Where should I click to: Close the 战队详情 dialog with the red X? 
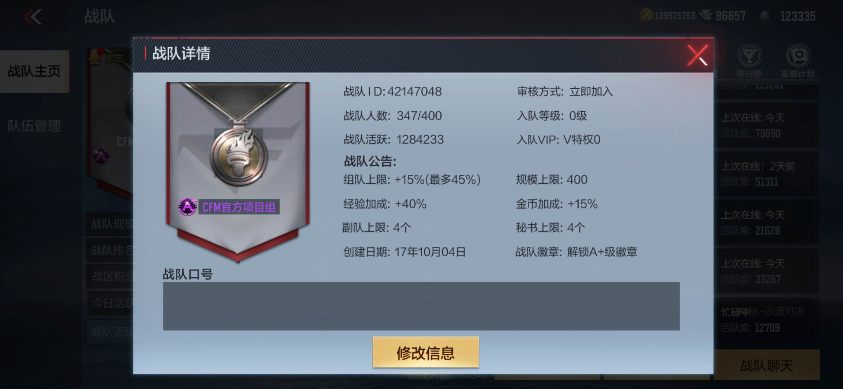[x=697, y=55]
